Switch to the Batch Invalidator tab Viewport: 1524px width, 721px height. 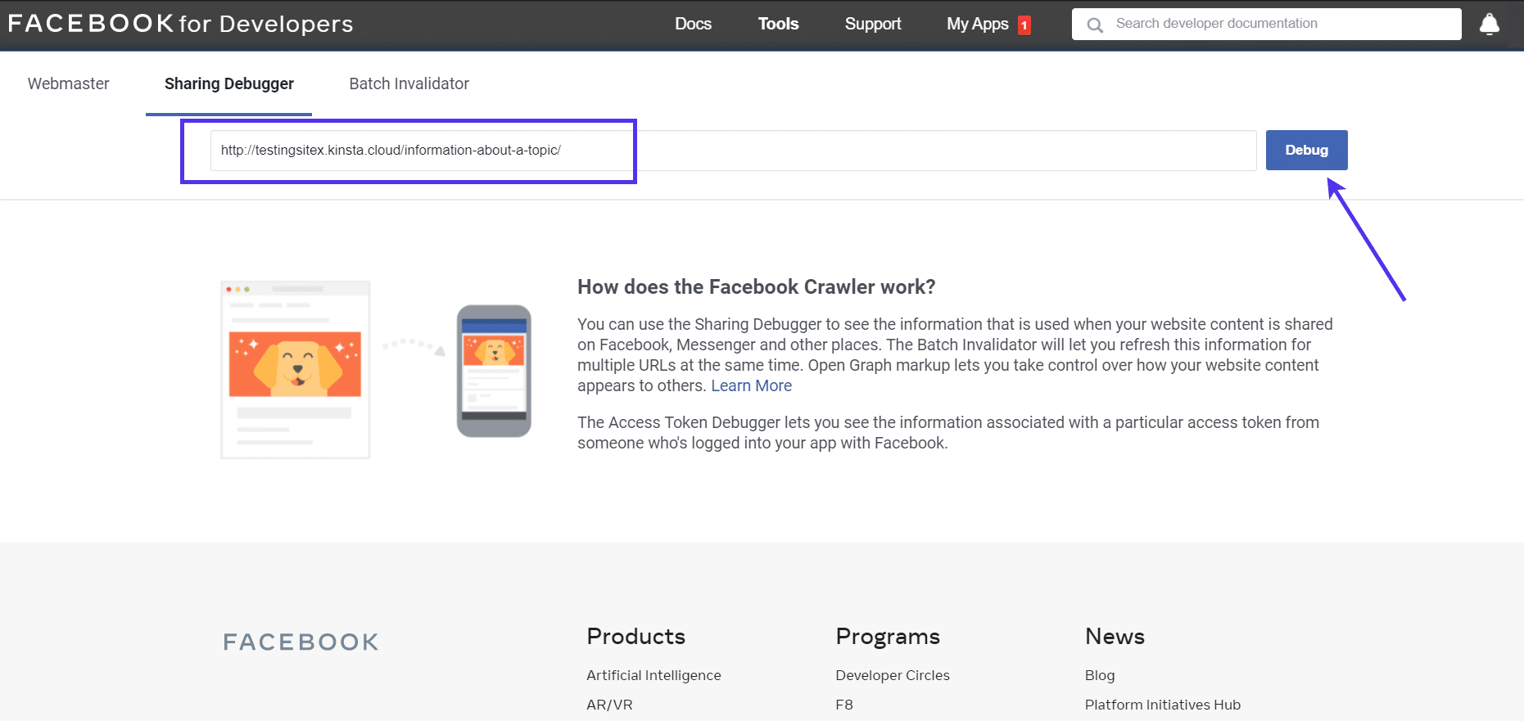click(409, 83)
